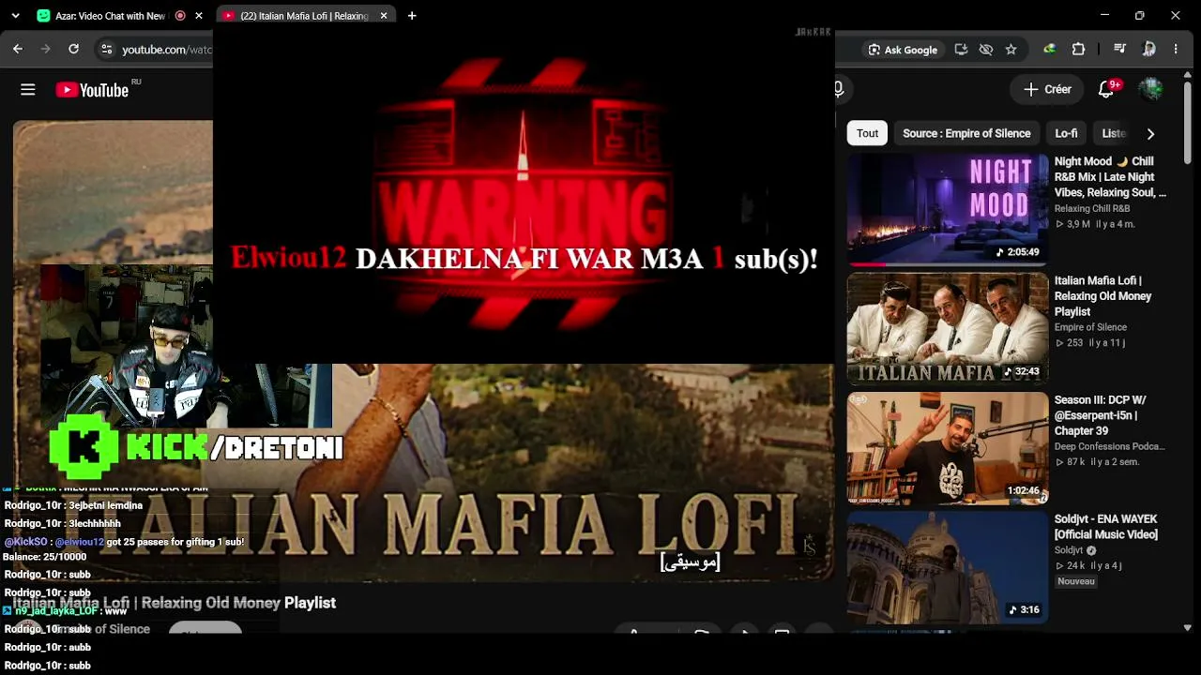Go back with the browser back arrow
This screenshot has width=1201, height=675.
click(x=18, y=49)
